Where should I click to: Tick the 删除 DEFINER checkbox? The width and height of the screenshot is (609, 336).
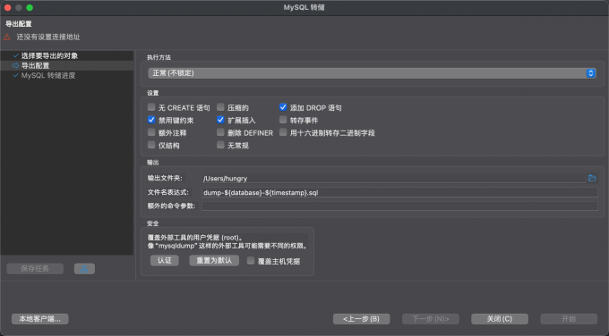point(220,132)
